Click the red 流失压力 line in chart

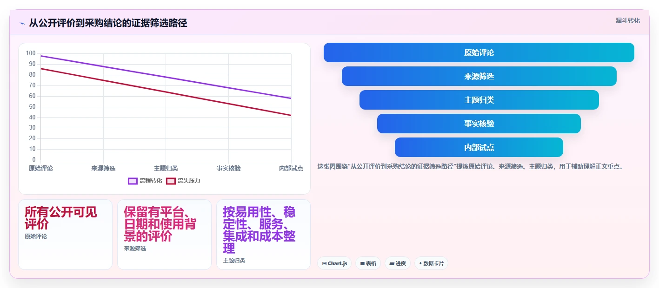[166, 92]
